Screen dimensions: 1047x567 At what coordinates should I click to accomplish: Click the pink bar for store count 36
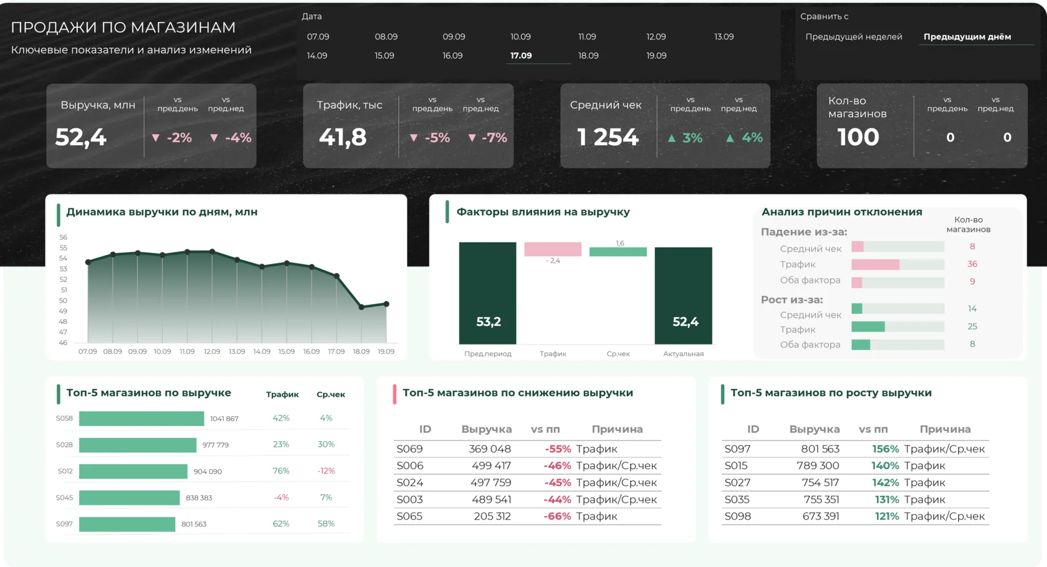876,264
